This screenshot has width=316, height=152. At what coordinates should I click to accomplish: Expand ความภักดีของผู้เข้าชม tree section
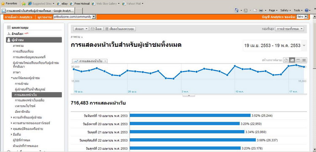tap(11, 117)
